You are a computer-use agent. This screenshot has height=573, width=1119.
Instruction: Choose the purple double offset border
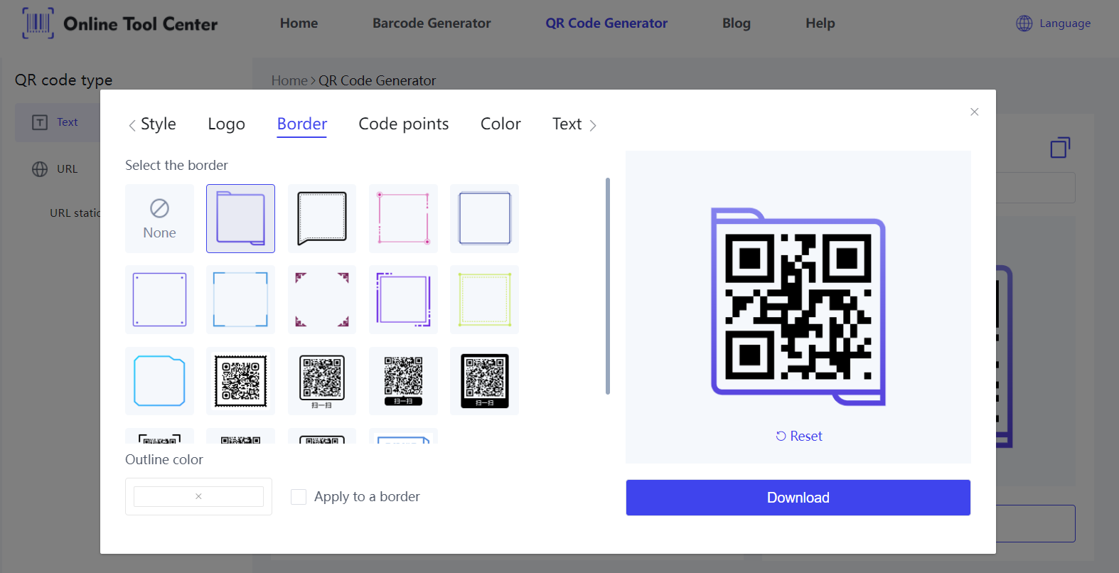(x=403, y=299)
